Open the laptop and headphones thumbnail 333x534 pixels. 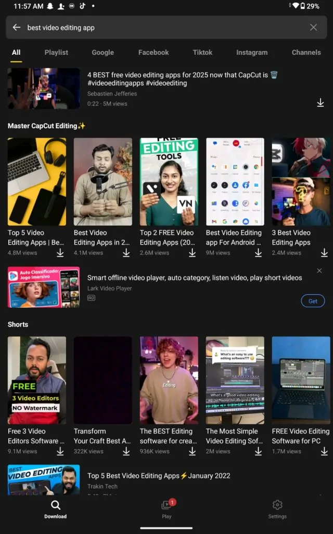pos(37,181)
